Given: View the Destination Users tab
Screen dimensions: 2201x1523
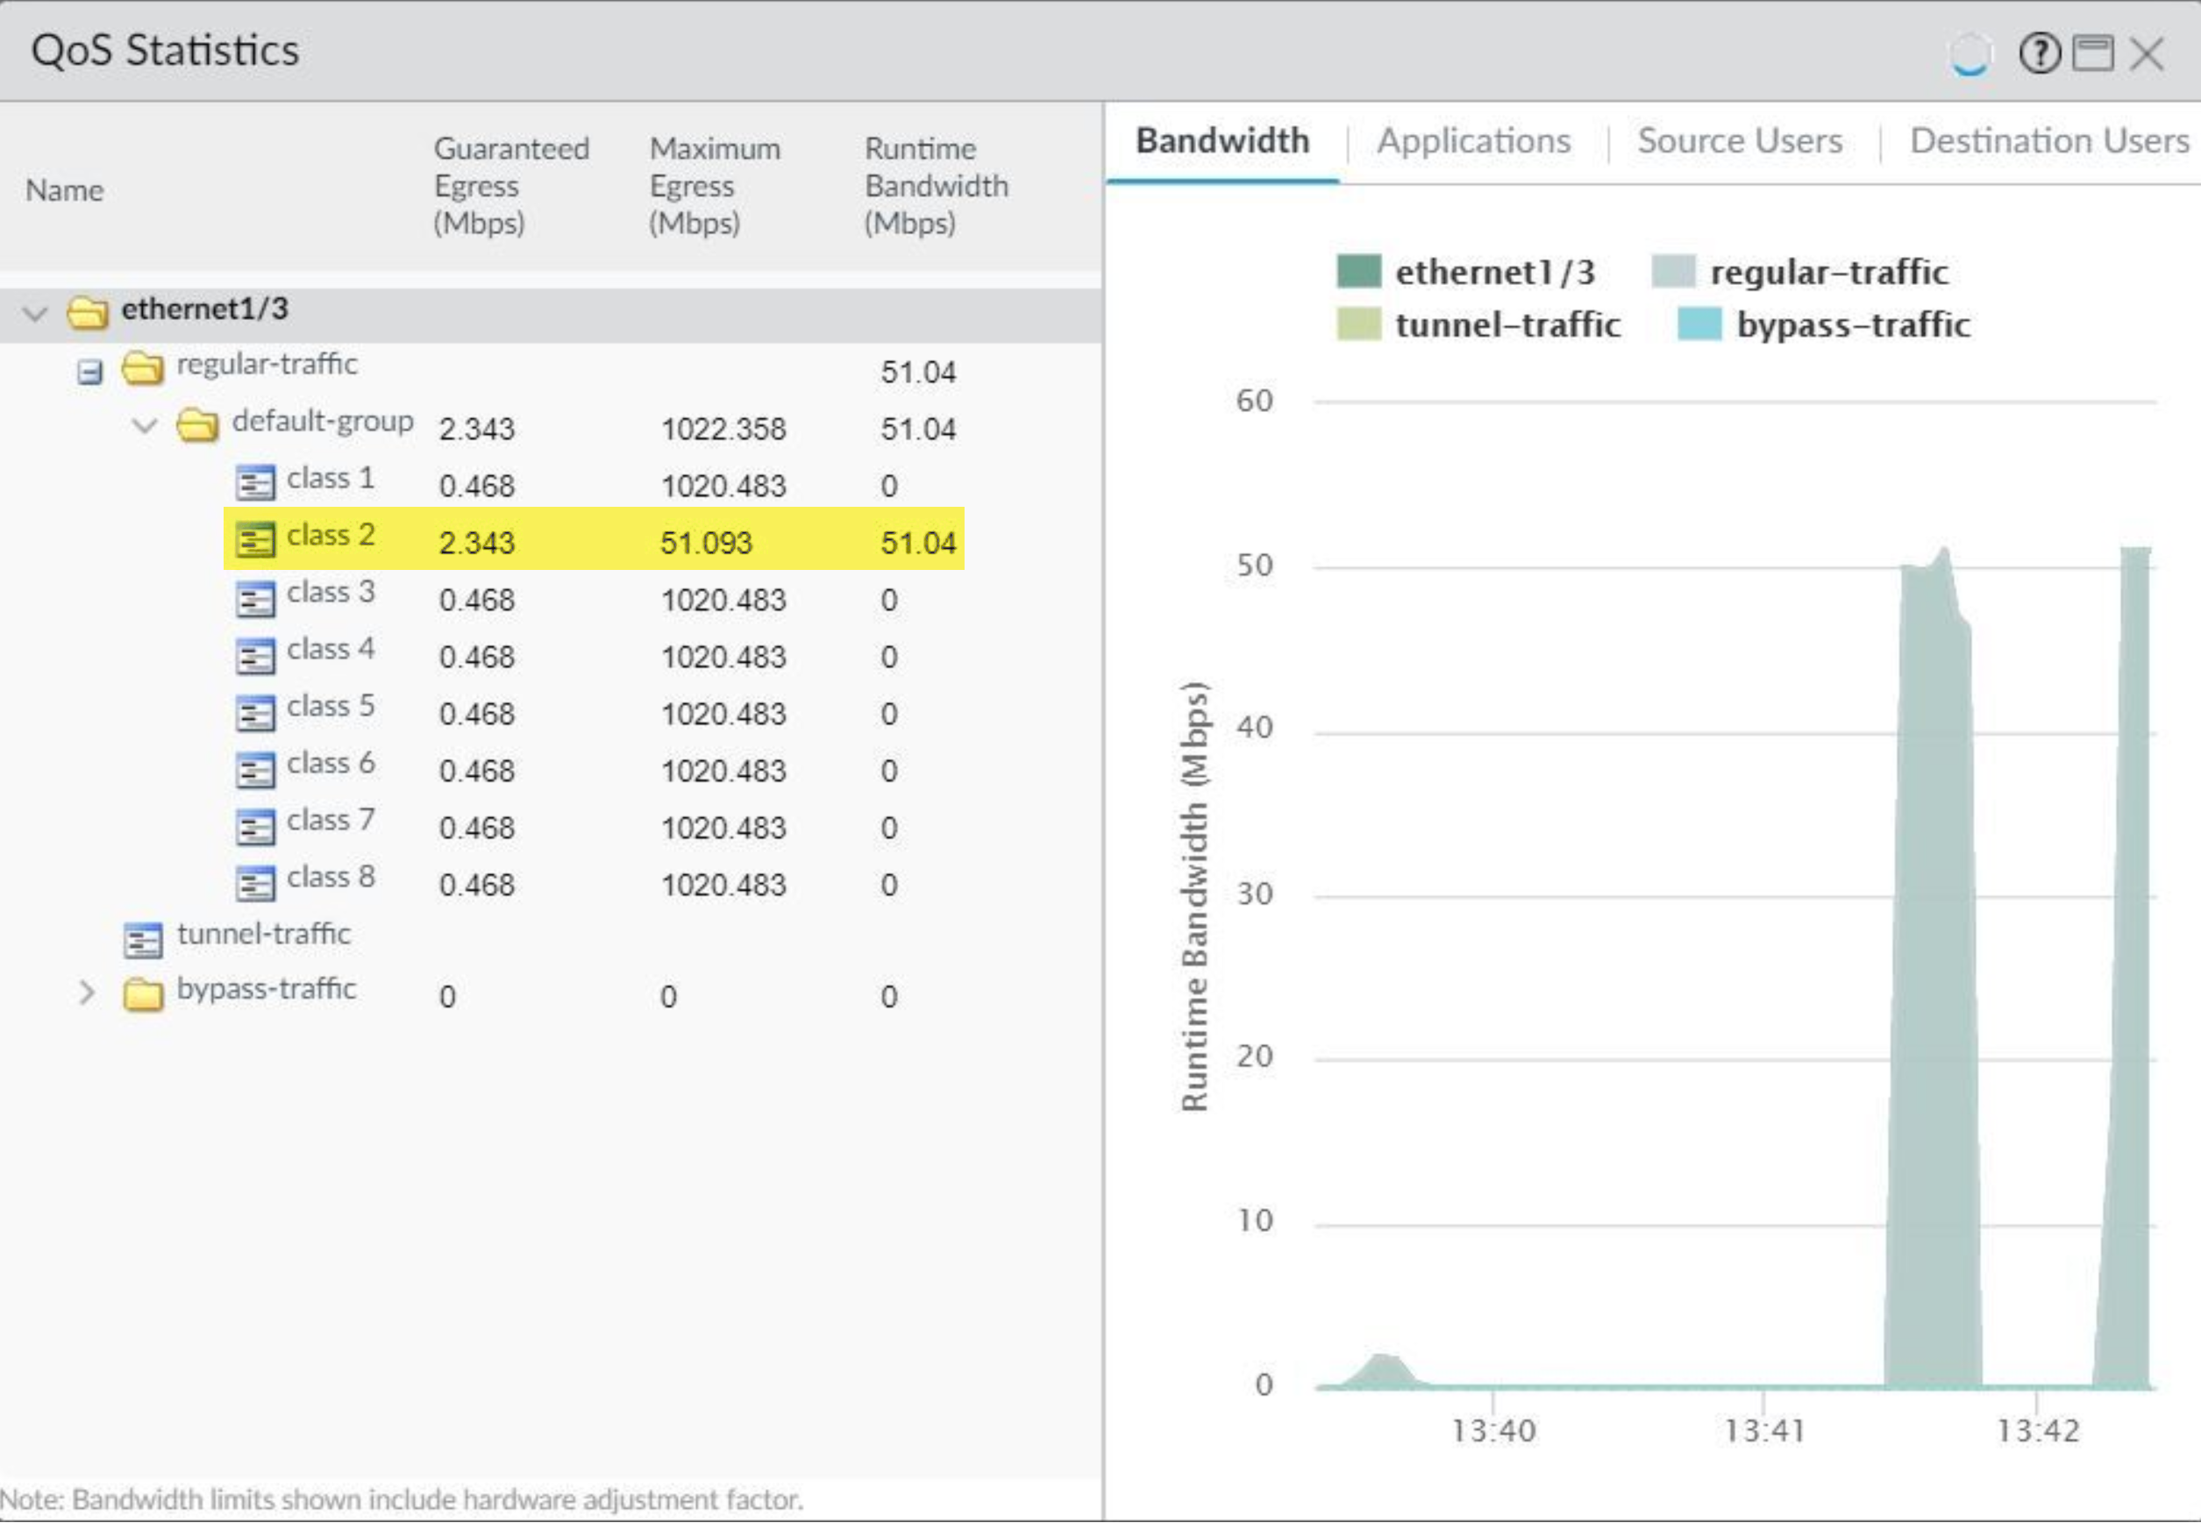Looking at the screenshot, I should 2048,141.
